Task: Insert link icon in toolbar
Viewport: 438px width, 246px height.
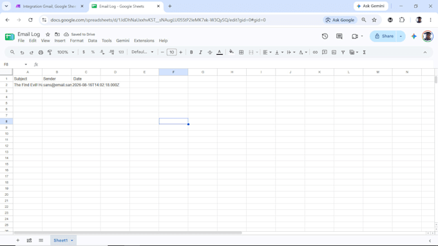Action: (x=315, y=52)
